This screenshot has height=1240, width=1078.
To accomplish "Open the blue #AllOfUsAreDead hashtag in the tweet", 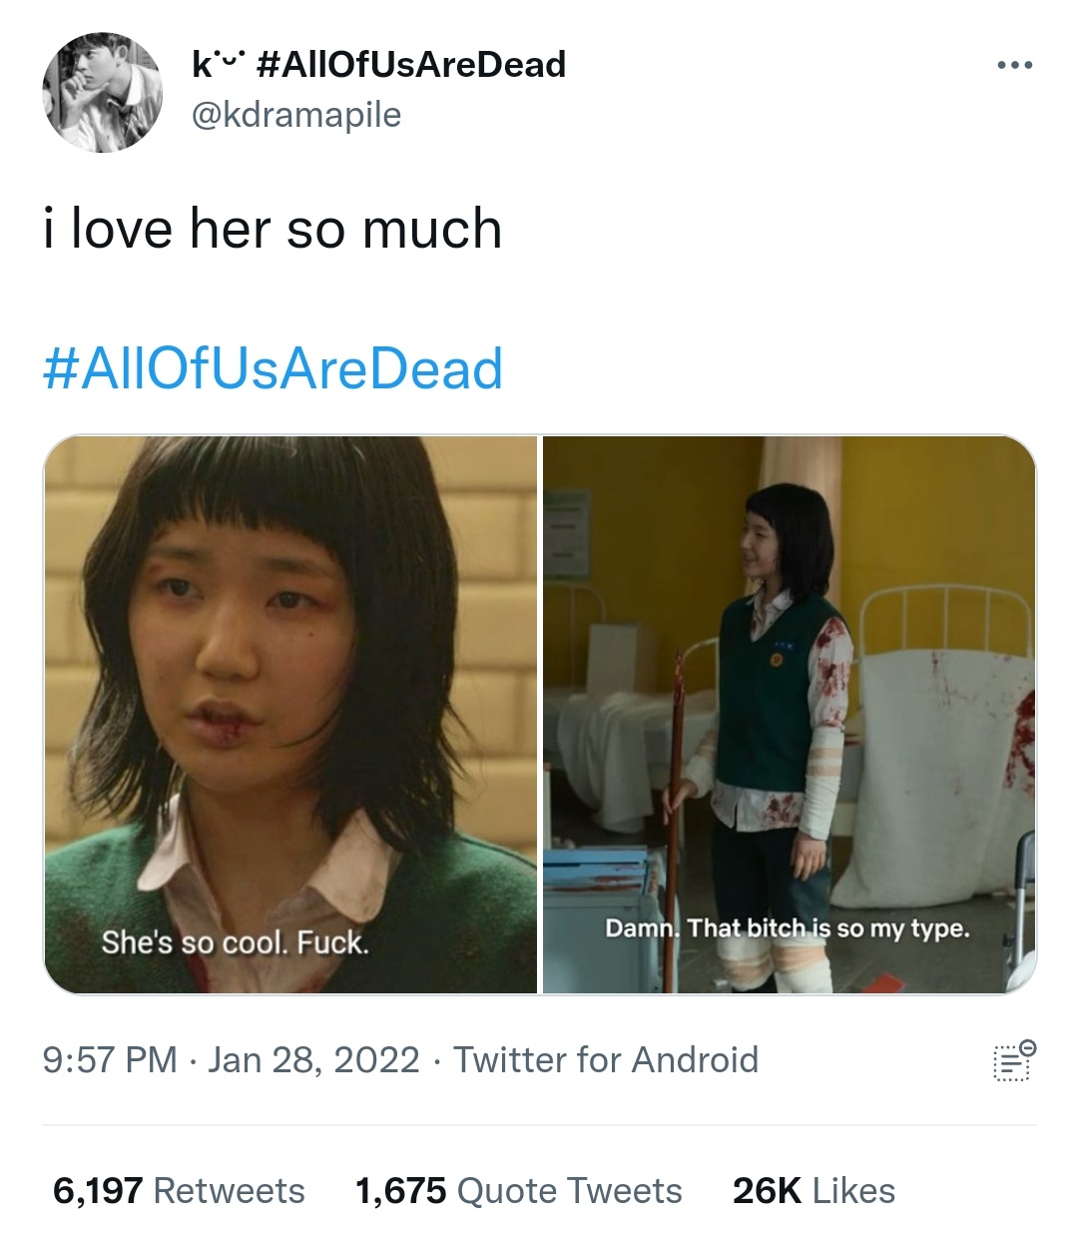I will tap(272, 369).
